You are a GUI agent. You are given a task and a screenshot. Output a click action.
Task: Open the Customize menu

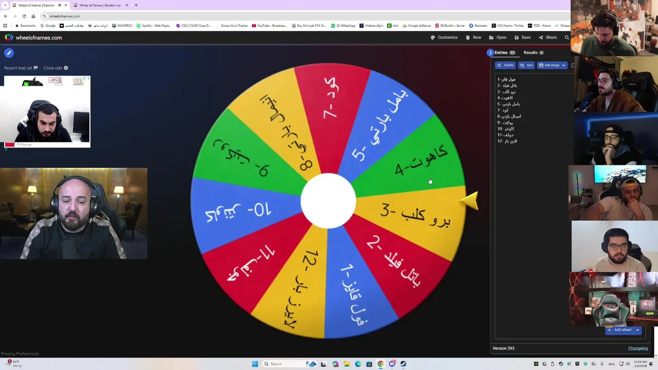click(x=444, y=38)
